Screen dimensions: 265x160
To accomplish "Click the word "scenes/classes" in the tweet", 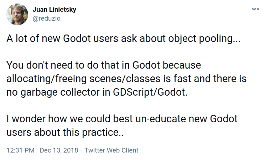I will (x=125, y=79).
